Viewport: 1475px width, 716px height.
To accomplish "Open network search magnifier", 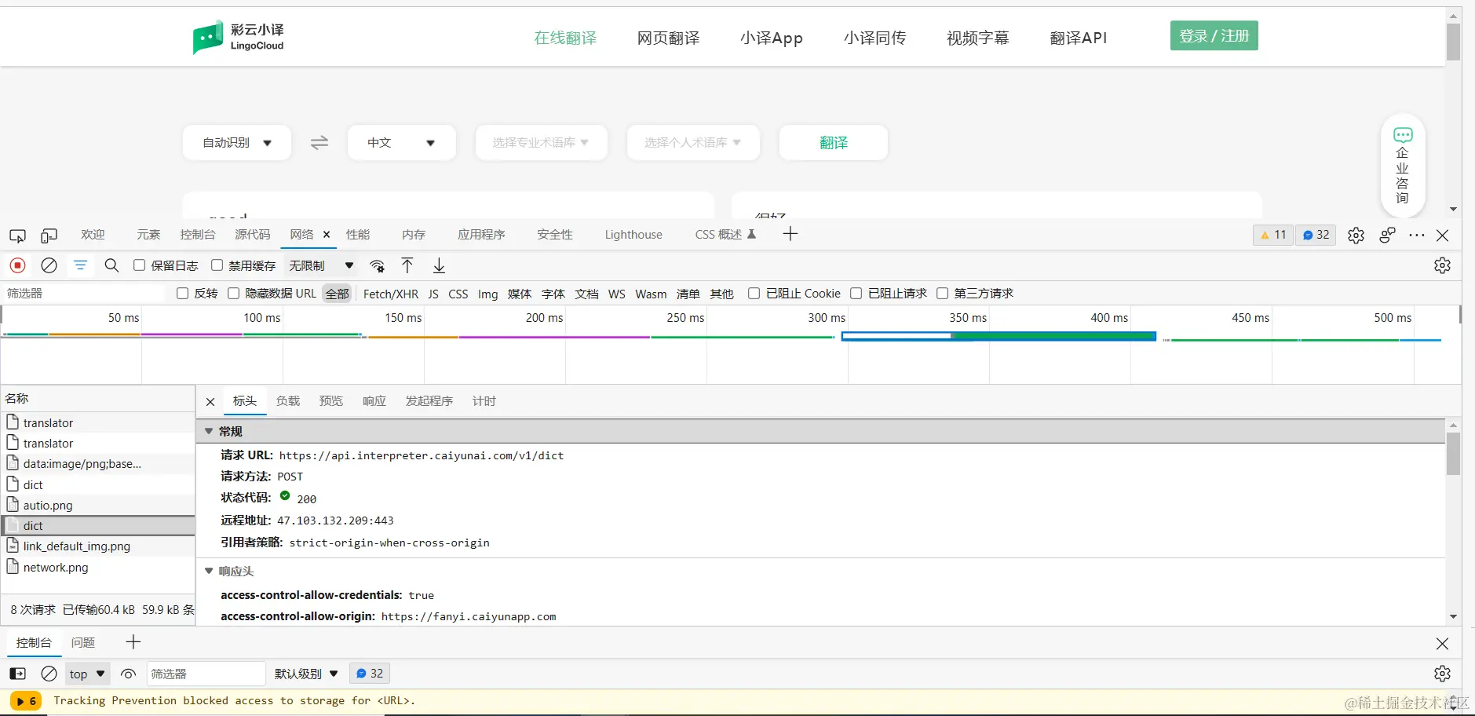I will (x=111, y=265).
